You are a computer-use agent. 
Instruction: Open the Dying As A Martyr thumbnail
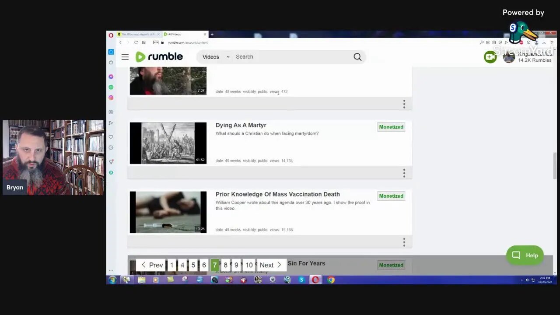pyautogui.click(x=168, y=143)
